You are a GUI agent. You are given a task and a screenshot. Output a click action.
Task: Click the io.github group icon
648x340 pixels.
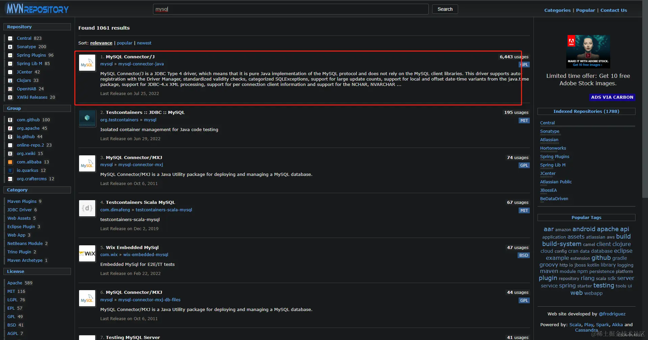[x=10, y=137]
